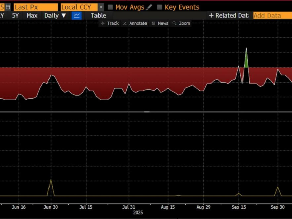Click the Jun 16 axis label
Image resolution: width=292 pixels, height=219 pixels.
tap(19, 207)
